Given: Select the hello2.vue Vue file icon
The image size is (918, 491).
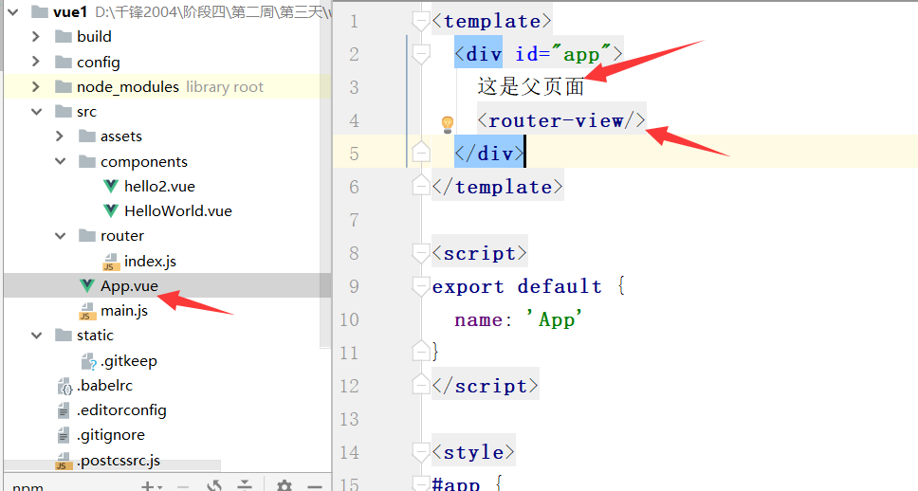Looking at the screenshot, I should pos(111,186).
